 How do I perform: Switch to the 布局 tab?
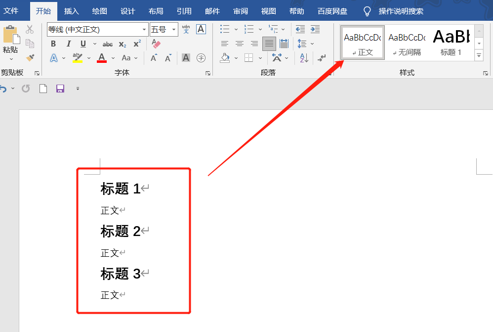click(156, 11)
